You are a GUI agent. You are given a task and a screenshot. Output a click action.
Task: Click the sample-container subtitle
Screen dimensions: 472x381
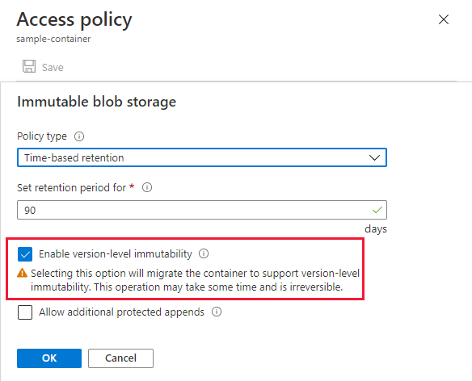pos(53,39)
